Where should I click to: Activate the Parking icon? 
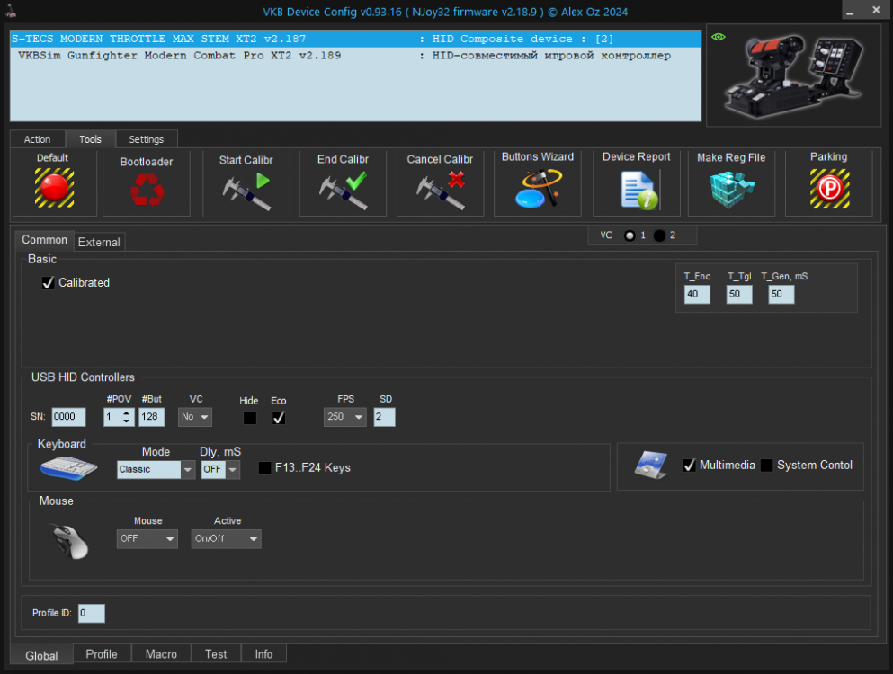pos(828,189)
